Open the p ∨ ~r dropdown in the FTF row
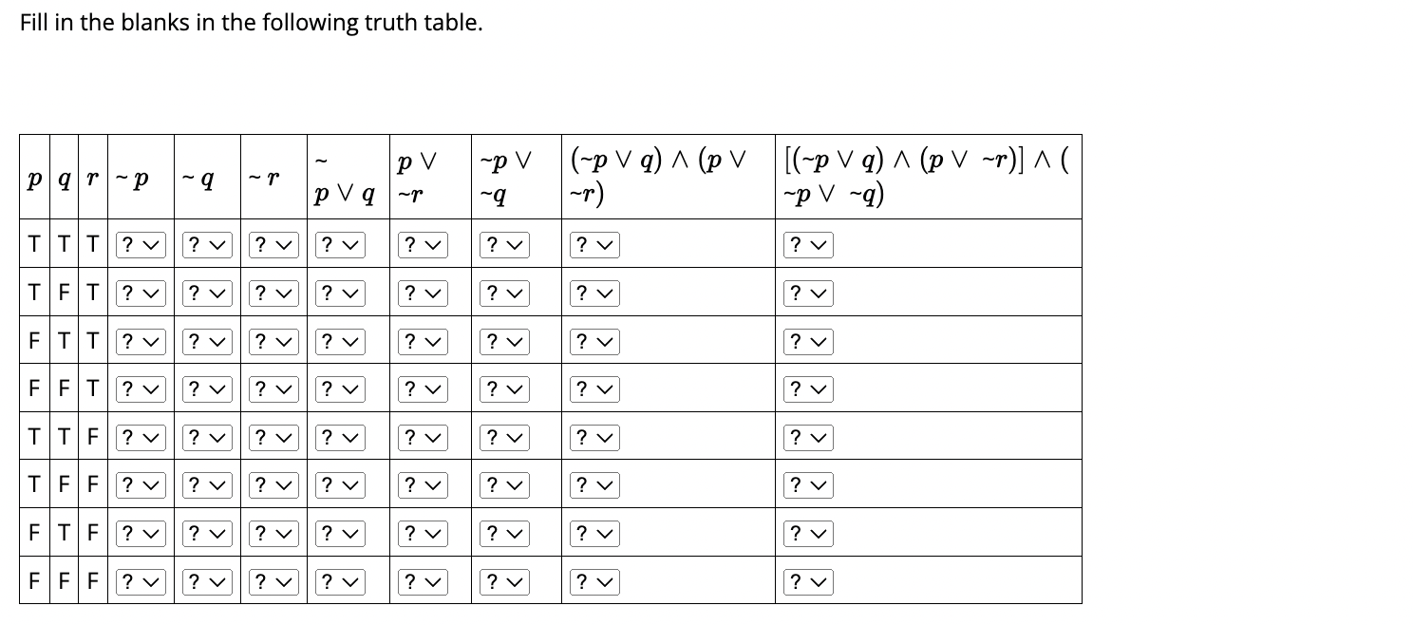This screenshot has height=625, width=1413. (x=421, y=533)
